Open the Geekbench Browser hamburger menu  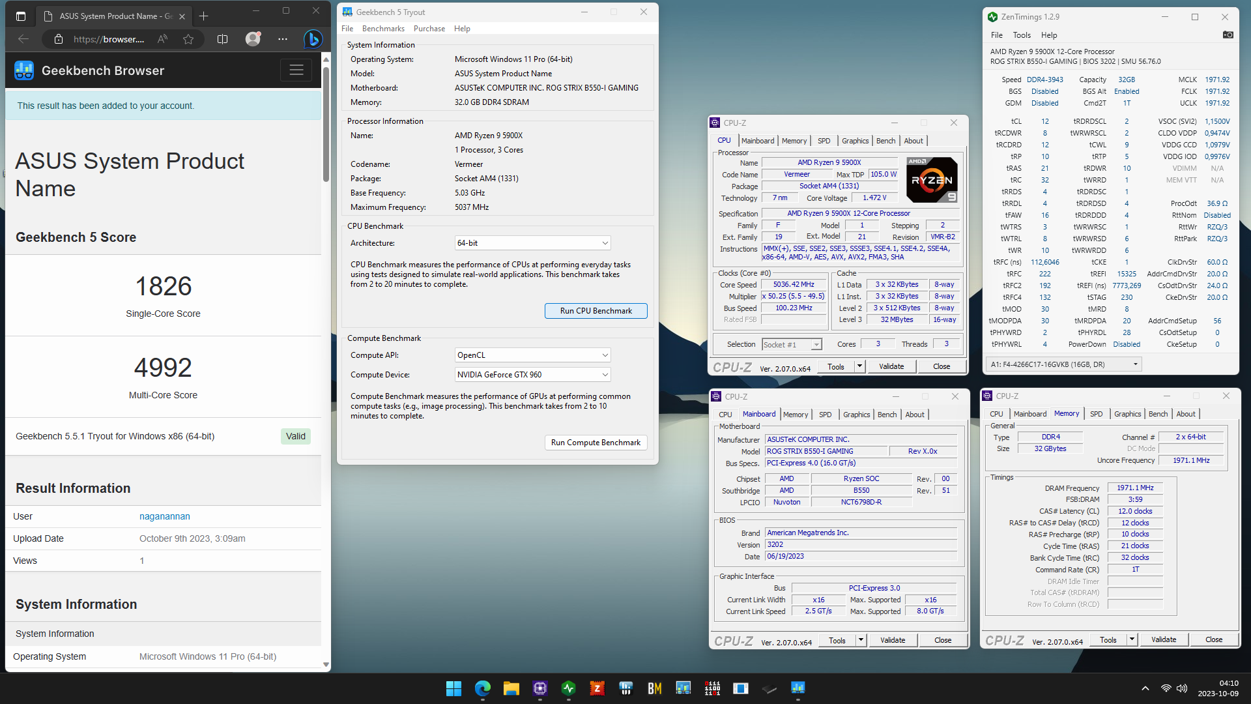tap(296, 70)
